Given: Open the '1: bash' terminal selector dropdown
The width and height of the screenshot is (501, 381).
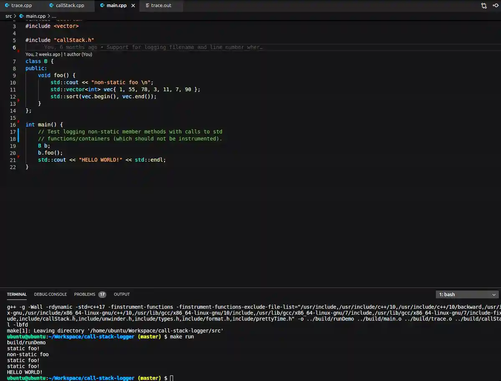Looking at the screenshot, I should [466, 294].
